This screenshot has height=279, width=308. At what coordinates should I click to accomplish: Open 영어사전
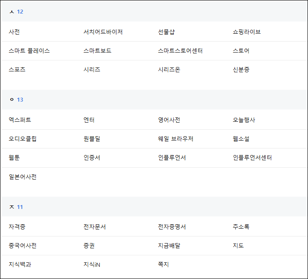coord(169,120)
